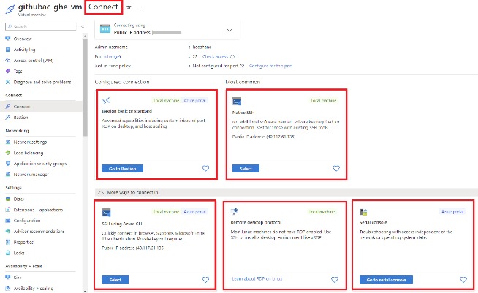478x293 pixels.
Task: Open Application security groups
Action: tap(40, 164)
